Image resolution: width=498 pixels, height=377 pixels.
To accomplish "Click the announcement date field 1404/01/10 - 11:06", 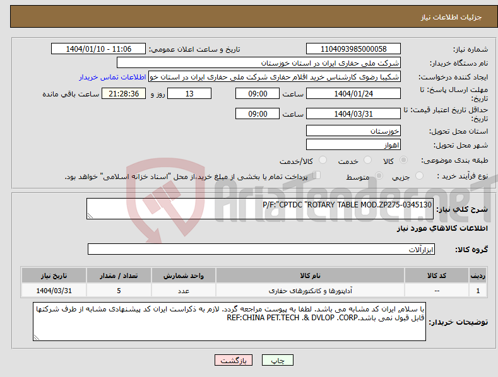I will click(x=98, y=49).
